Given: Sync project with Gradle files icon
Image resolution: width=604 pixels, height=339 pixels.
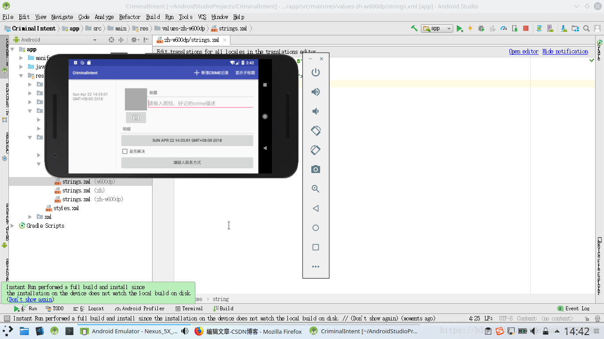Looking at the screenshot, I should [x=539, y=28].
